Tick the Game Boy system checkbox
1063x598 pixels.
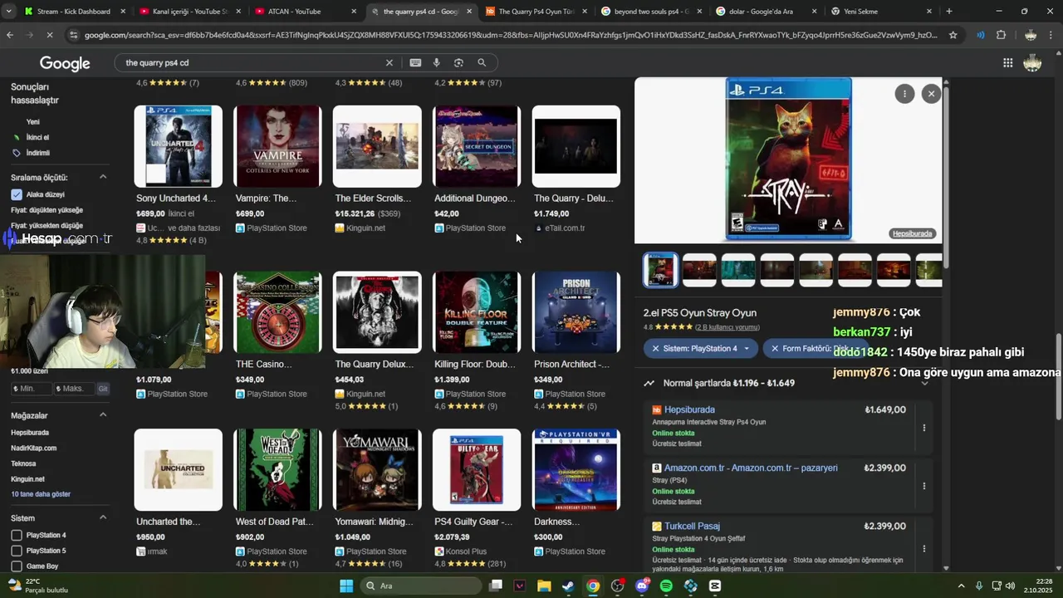pos(17,566)
